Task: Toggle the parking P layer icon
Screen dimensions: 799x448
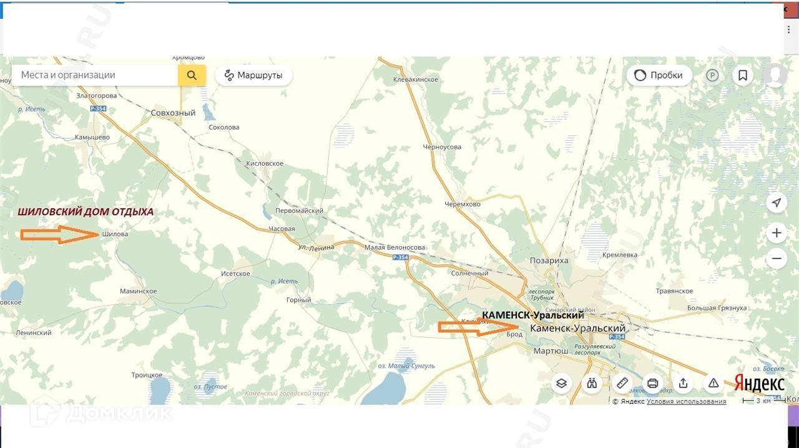Action: coord(712,75)
